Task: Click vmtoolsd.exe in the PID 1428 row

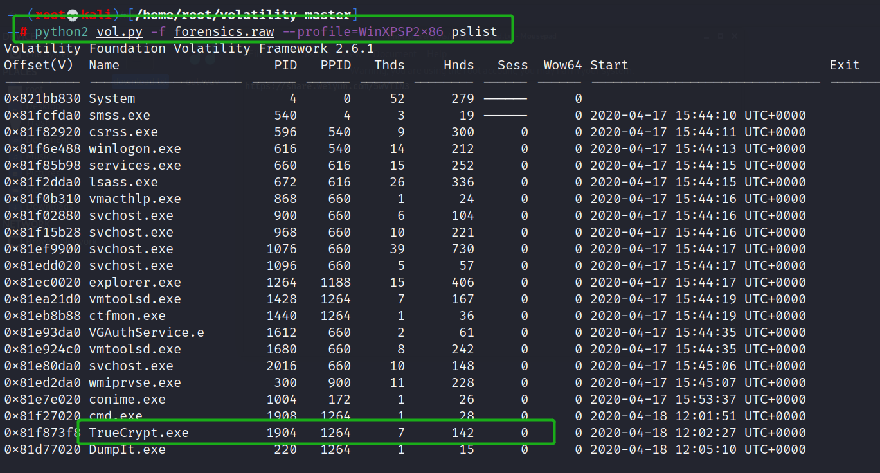Action: [x=135, y=299]
